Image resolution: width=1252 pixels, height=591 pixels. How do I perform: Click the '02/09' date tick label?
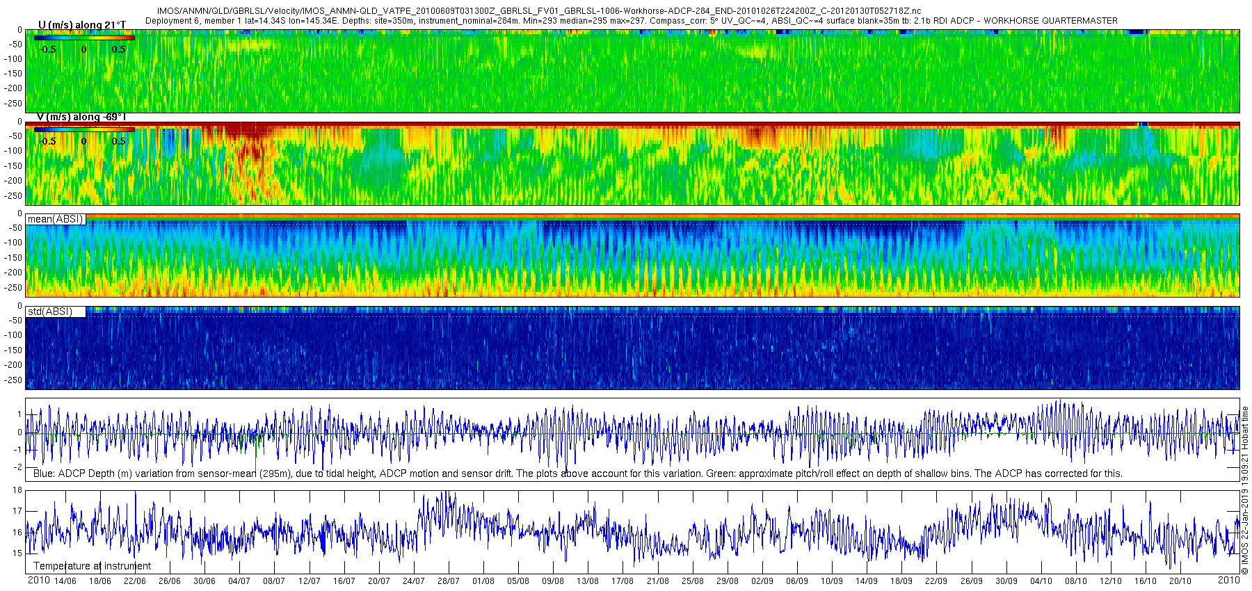tap(762, 581)
